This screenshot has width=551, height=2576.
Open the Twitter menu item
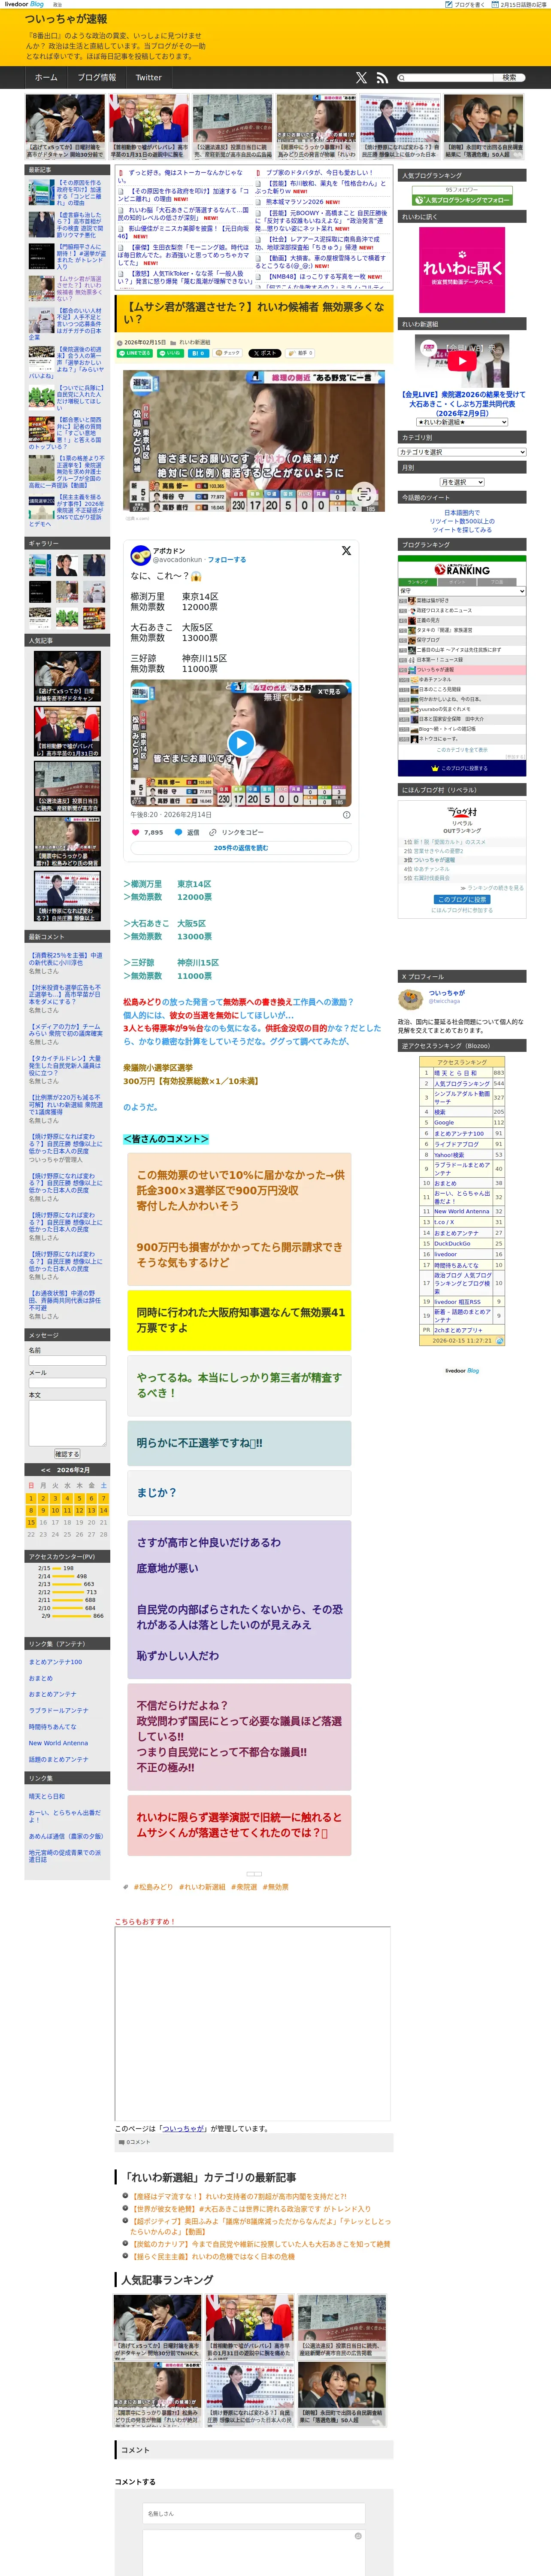148,77
